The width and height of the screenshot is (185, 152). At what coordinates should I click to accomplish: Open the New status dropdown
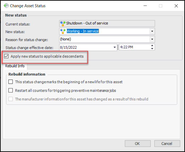coord(152,31)
